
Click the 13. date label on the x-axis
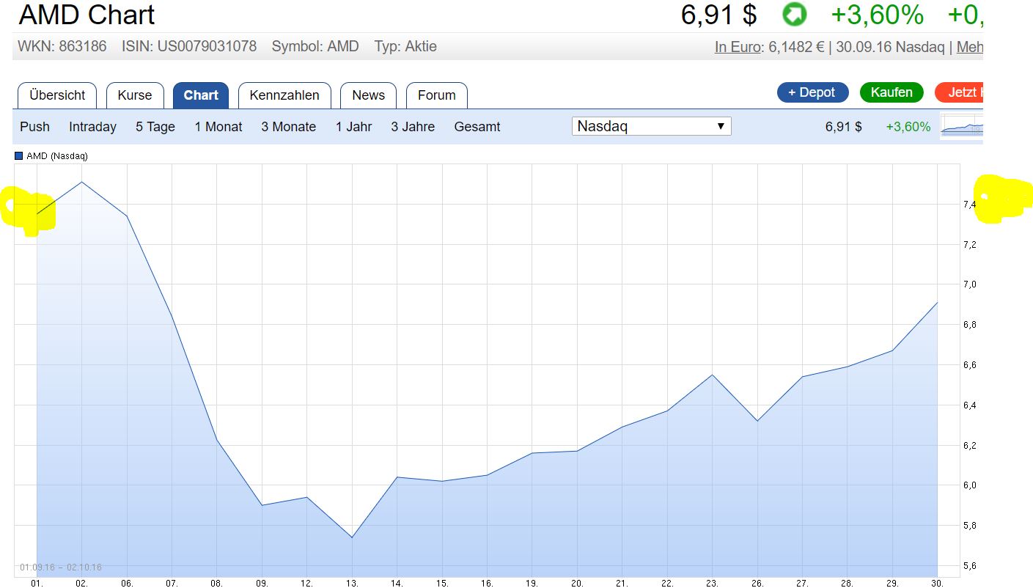tap(352, 584)
